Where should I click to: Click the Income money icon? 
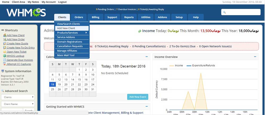tap(140, 31)
